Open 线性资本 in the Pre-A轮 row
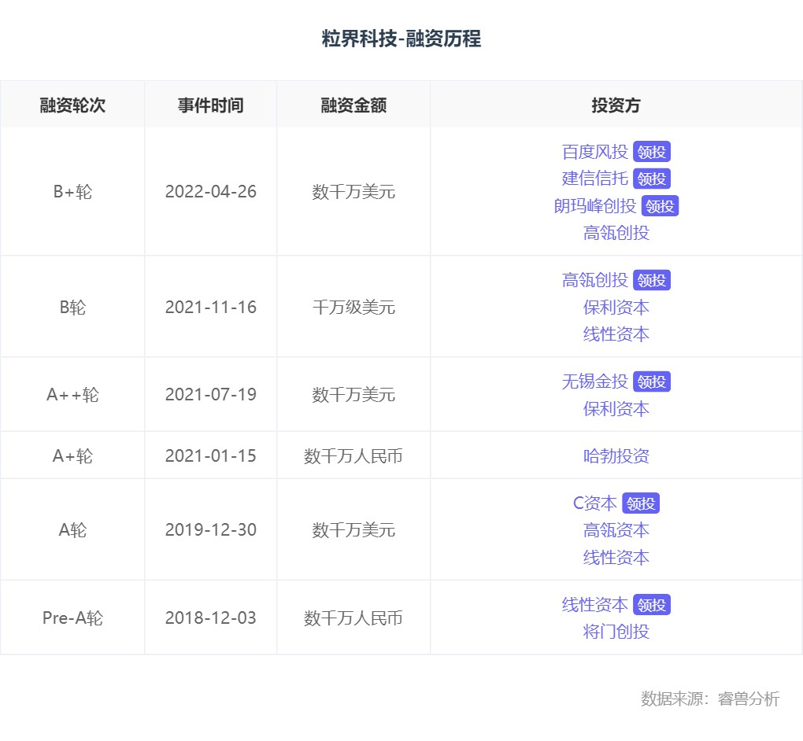Image resolution: width=803 pixels, height=741 pixels. click(594, 605)
